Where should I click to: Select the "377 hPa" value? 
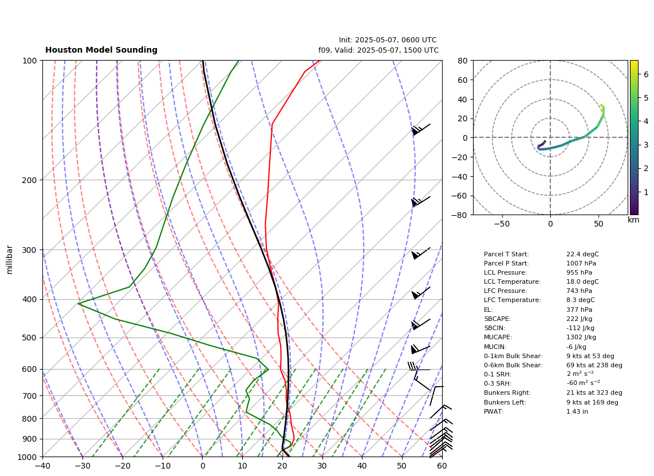click(579, 310)
